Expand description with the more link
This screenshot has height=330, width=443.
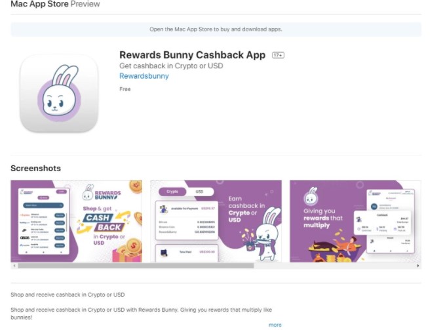(x=275, y=325)
